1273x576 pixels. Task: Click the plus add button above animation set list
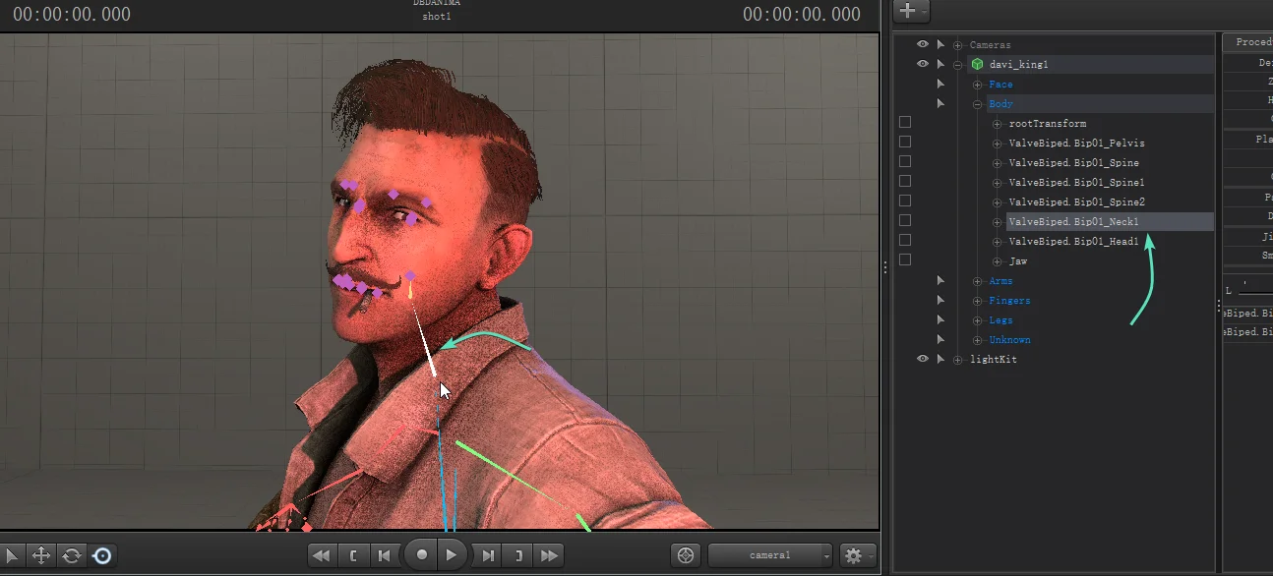[x=909, y=11]
